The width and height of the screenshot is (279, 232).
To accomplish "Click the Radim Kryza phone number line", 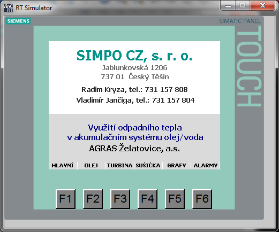I will [x=134, y=89].
